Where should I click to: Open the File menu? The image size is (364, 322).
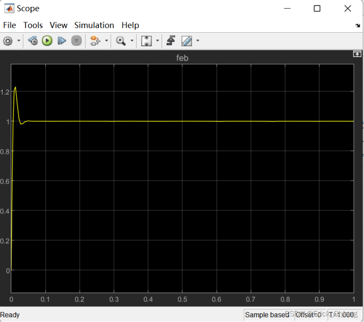(x=10, y=25)
